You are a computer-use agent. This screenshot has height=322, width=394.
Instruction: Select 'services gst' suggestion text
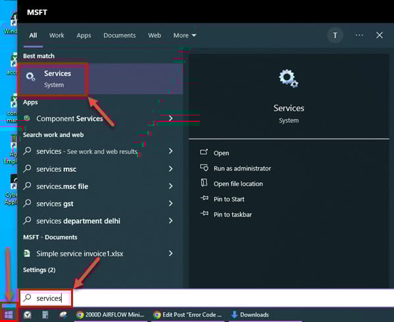(55, 204)
